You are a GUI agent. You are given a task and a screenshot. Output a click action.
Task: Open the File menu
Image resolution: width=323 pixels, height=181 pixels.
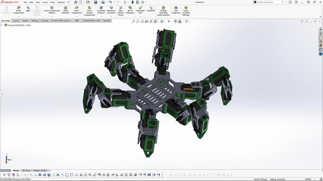pyautogui.click(x=25, y=2)
